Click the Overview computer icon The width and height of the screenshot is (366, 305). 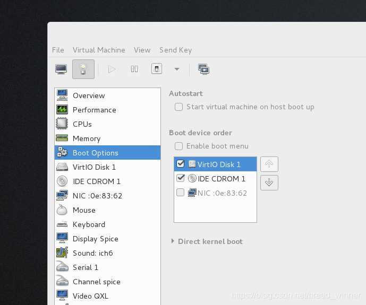pyautogui.click(x=62, y=95)
